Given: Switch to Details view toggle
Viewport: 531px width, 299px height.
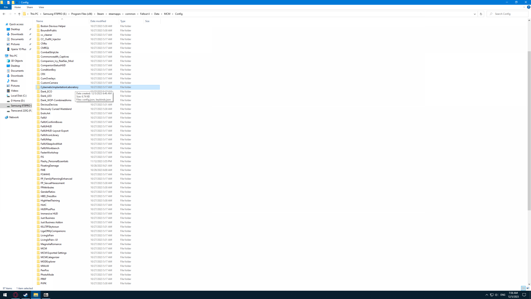Looking at the screenshot, I should tap(523, 288).
